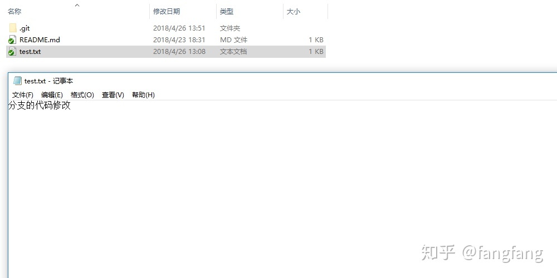The image size is (557, 278).
Task: Open the 格式(O) menu in Notepad
Action: [82, 95]
